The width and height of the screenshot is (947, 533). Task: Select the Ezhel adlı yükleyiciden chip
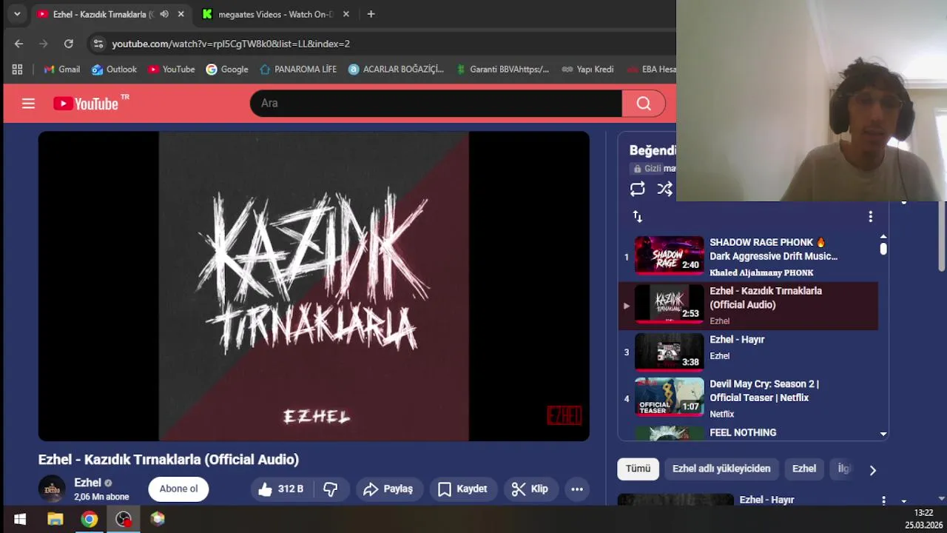[721, 469]
